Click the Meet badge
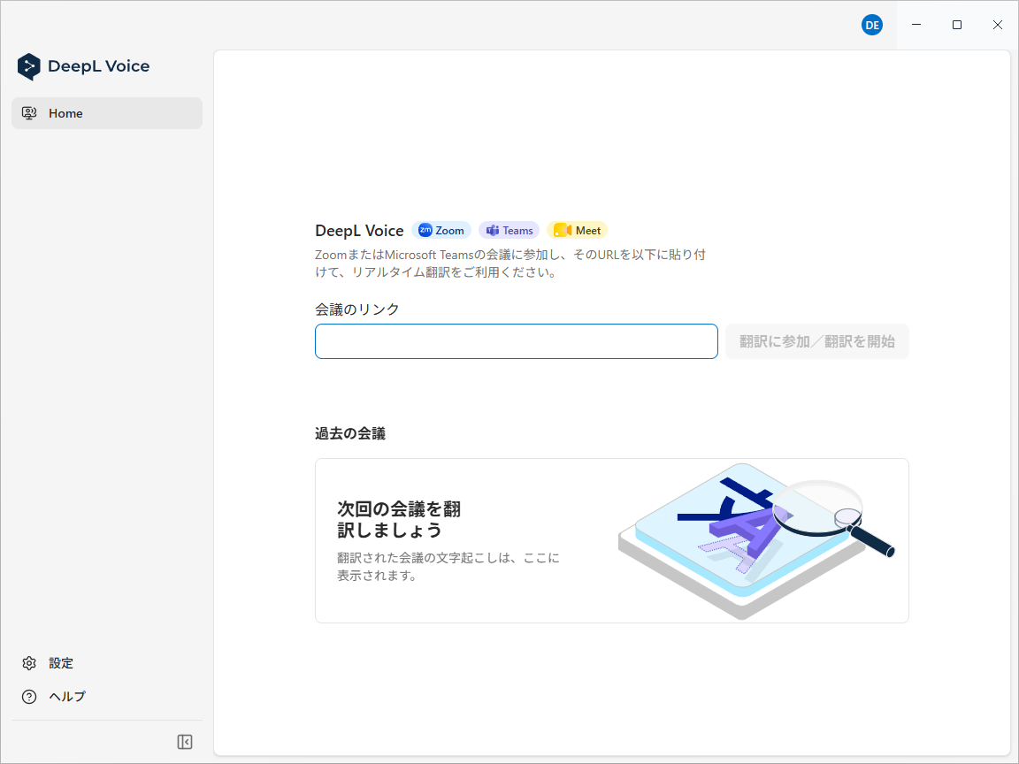This screenshot has width=1019, height=764. click(x=577, y=230)
